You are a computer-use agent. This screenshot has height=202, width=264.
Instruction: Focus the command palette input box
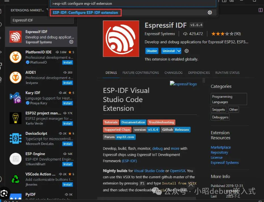click(x=133, y=3)
